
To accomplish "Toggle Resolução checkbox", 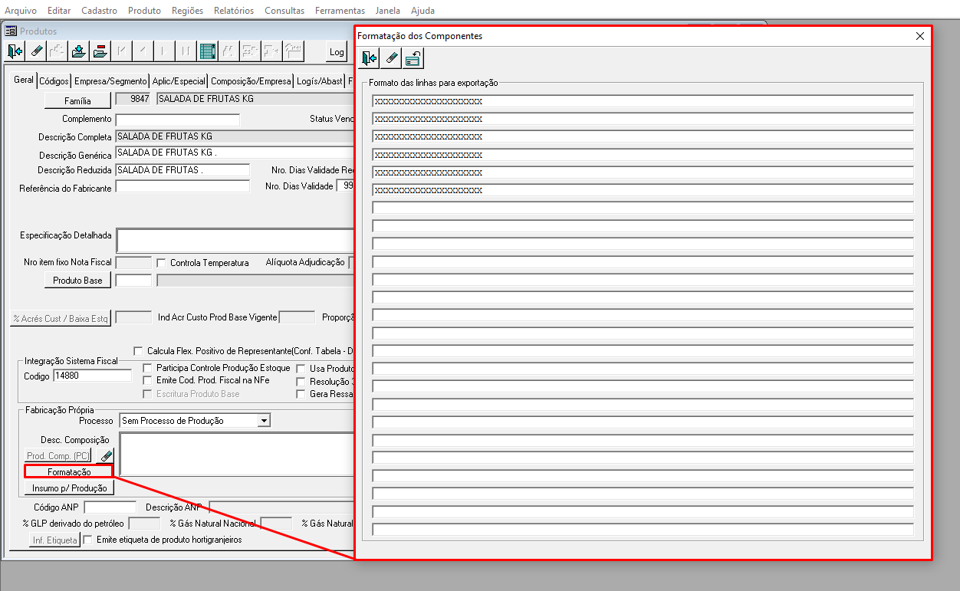I will point(301,382).
